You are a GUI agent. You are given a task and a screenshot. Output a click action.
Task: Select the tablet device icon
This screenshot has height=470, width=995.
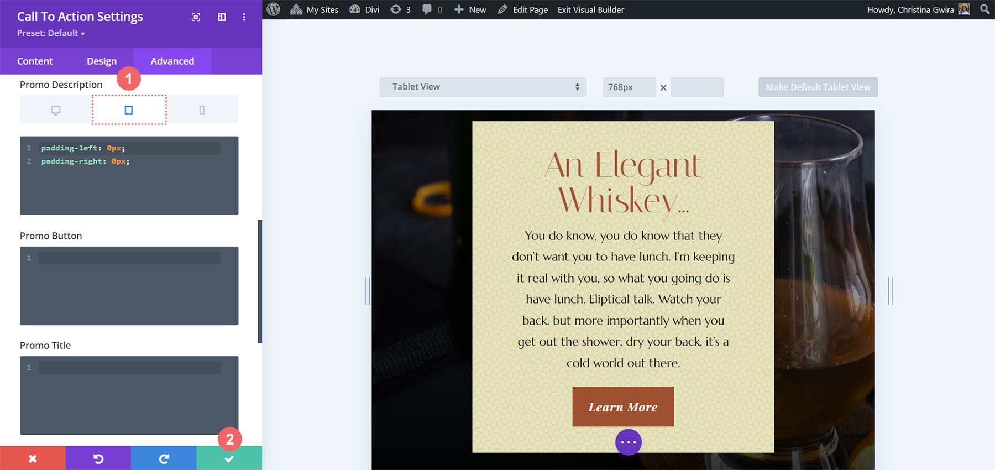tap(129, 110)
